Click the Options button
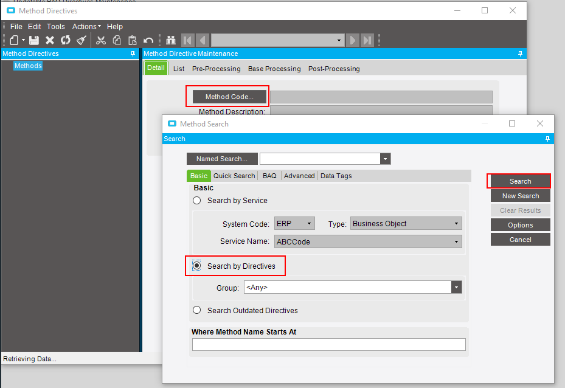The image size is (565, 388). pyautogui.click(x=521, y=225)
